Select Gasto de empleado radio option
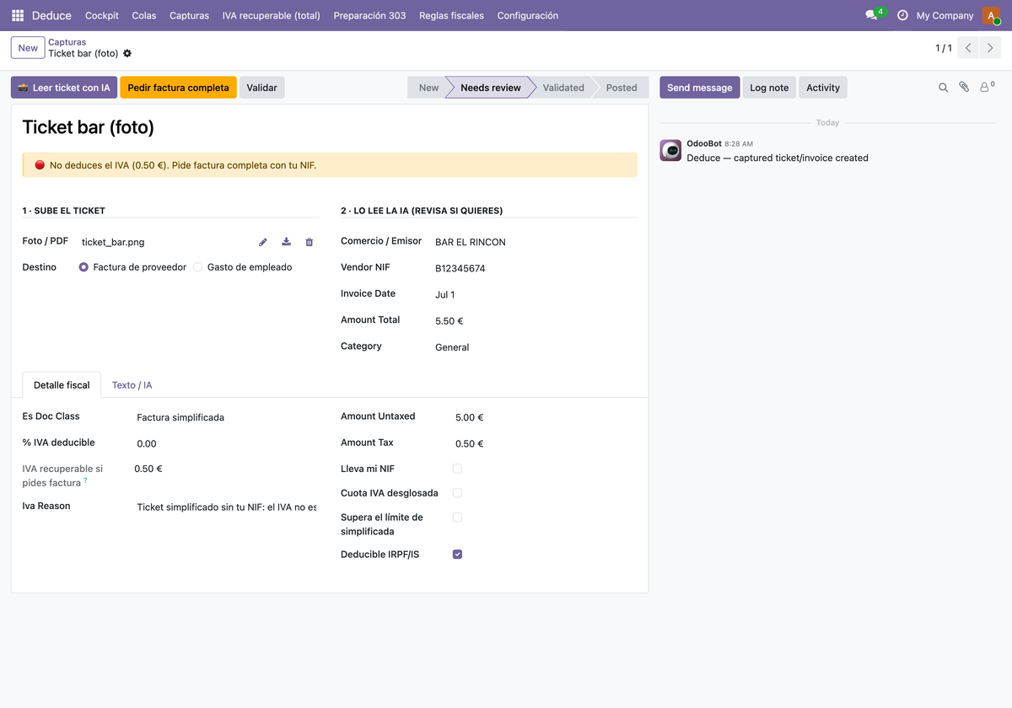The width and height of the screenshot is (1012, 708). click(198, 267)
